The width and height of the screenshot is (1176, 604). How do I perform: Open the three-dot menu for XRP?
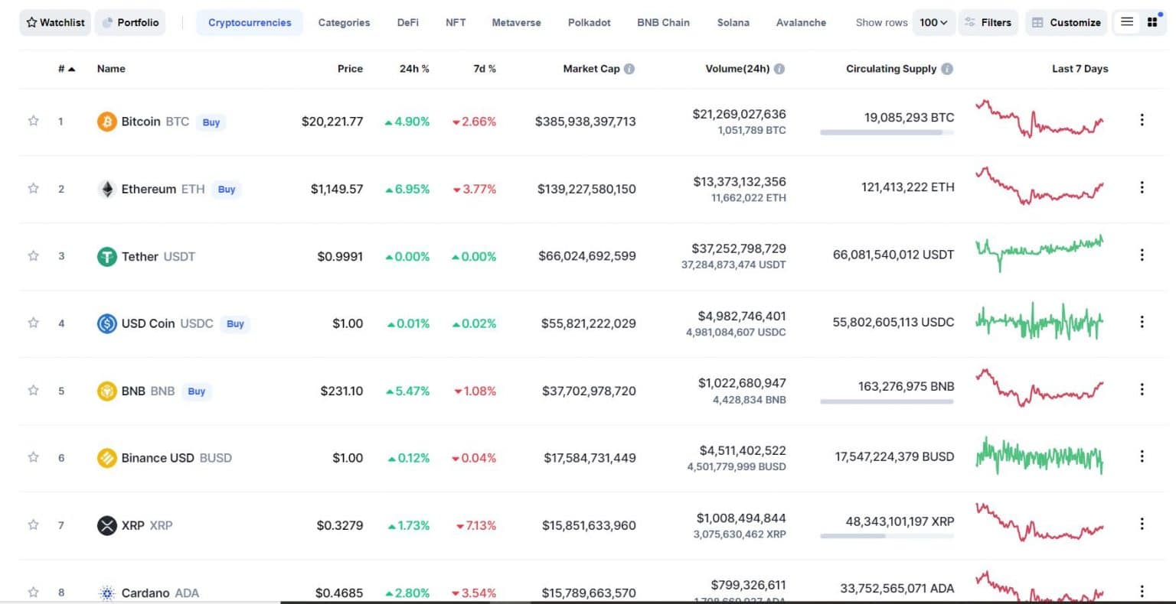tap(1142, 524)
